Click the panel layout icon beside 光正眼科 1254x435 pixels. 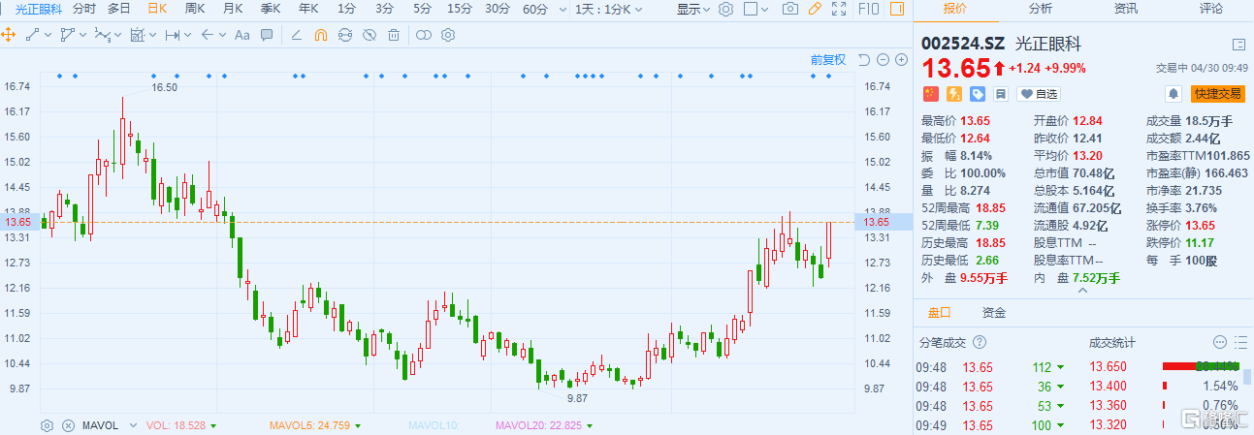(1238, 45)
